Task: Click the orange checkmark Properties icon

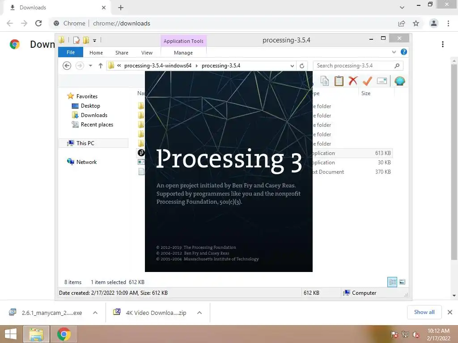Action: (x=367, y=81)
